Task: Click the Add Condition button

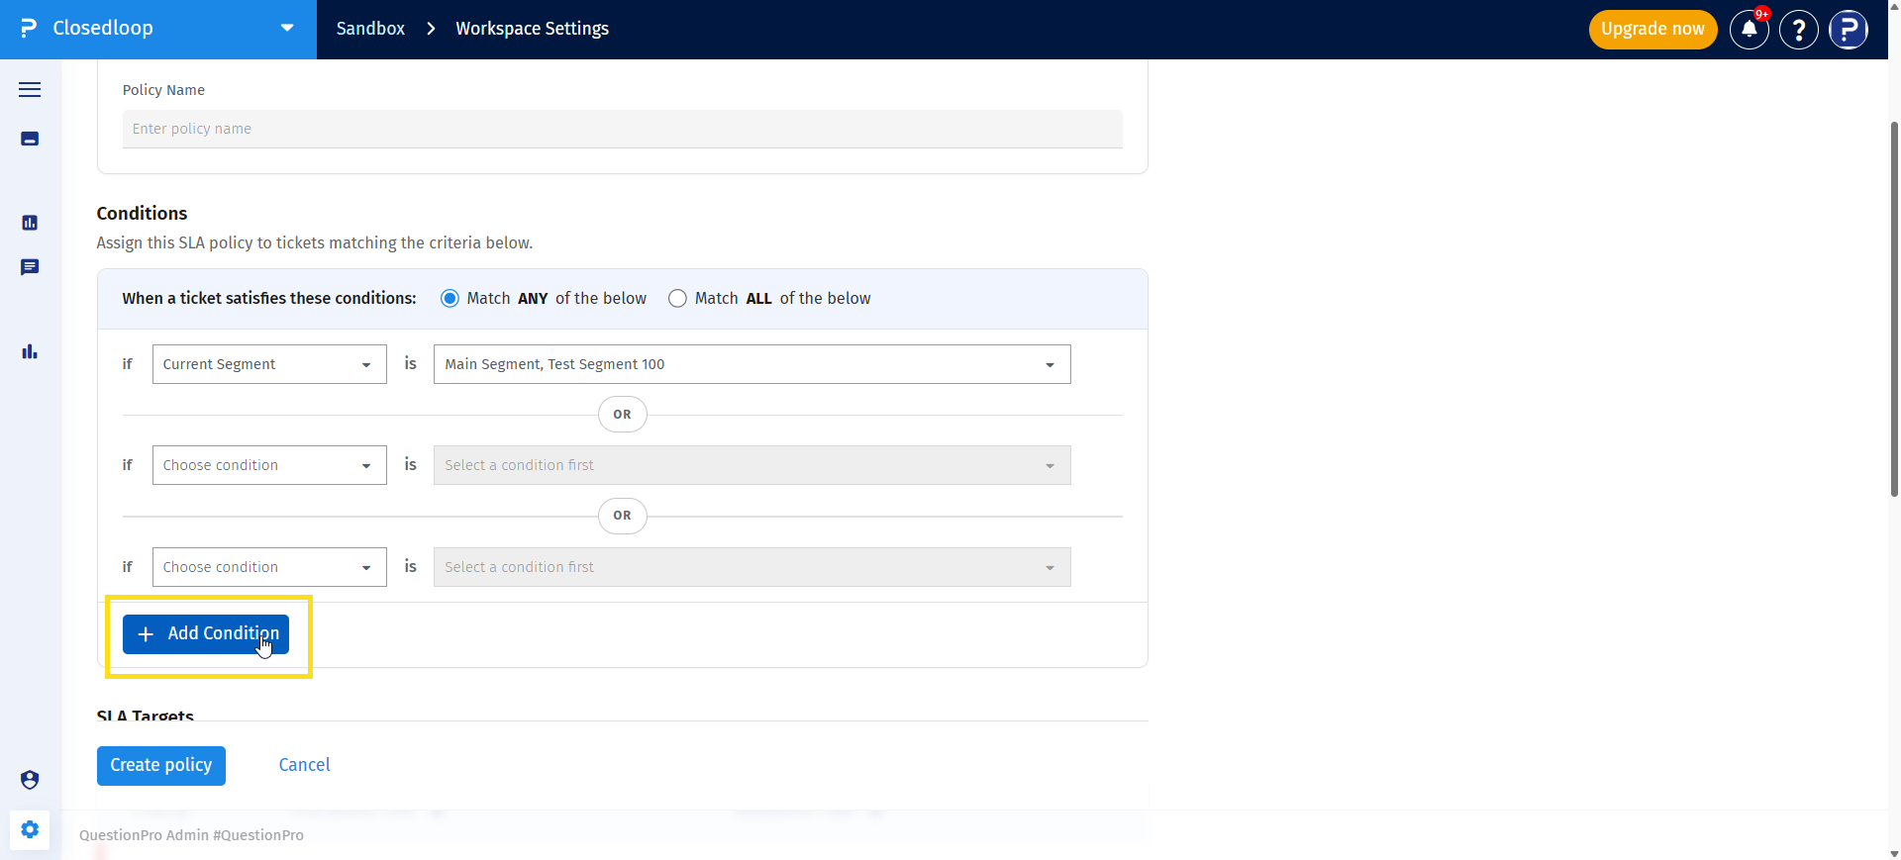Action: click(x=206, y=634)
